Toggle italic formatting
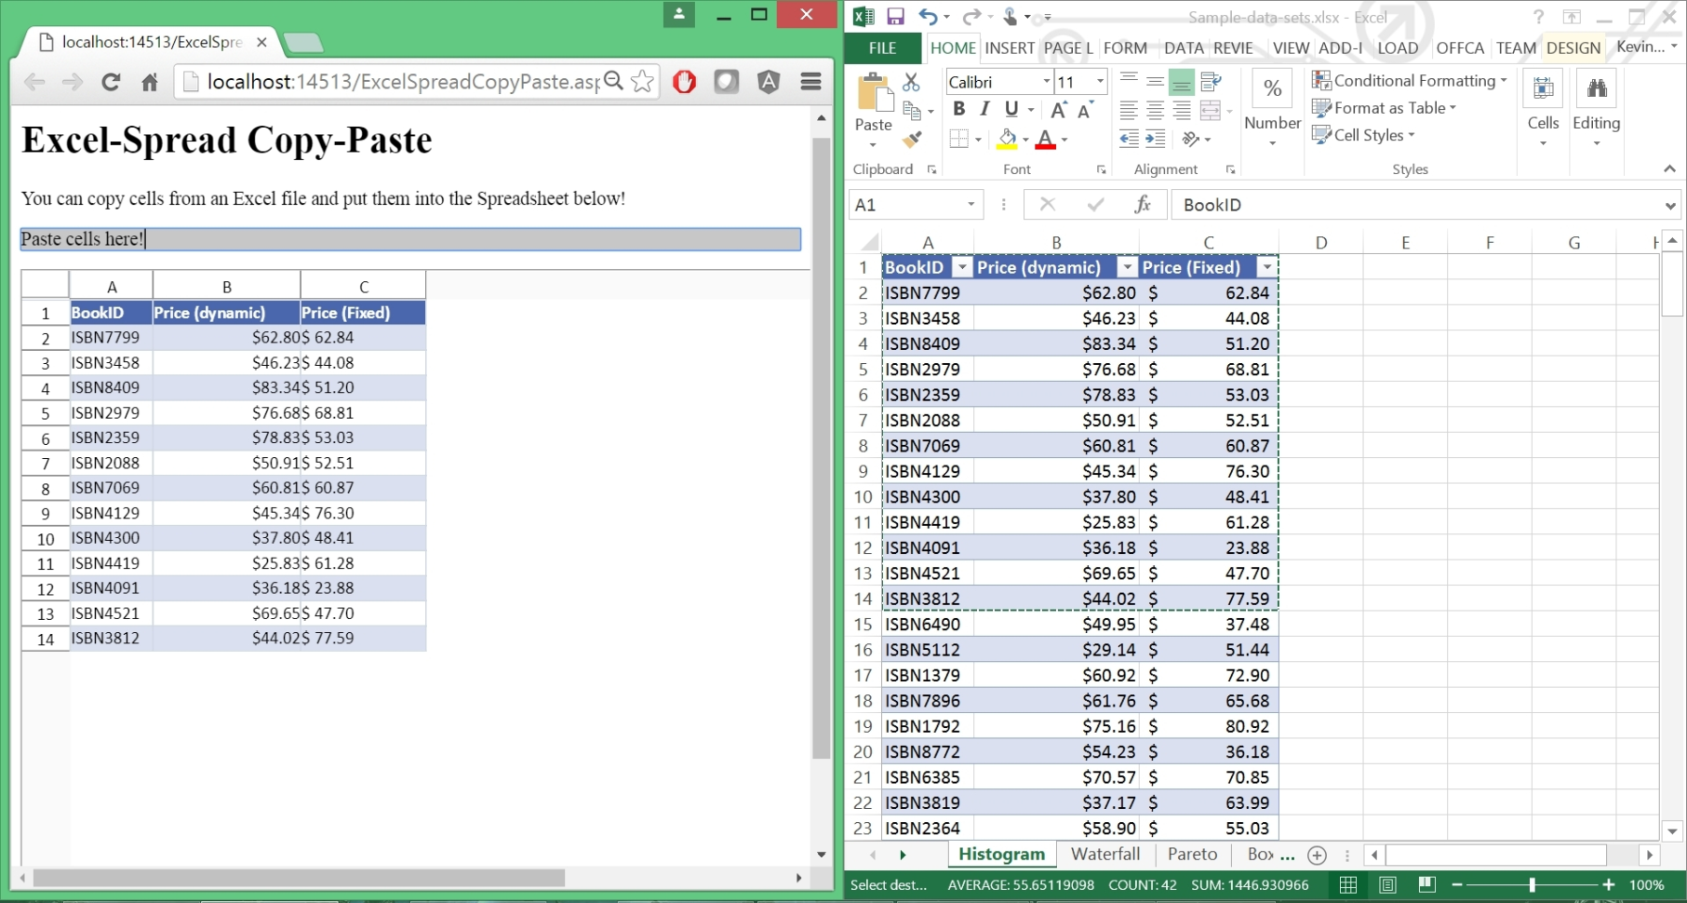Screen dimensions: 1687x903 (984, 109)
